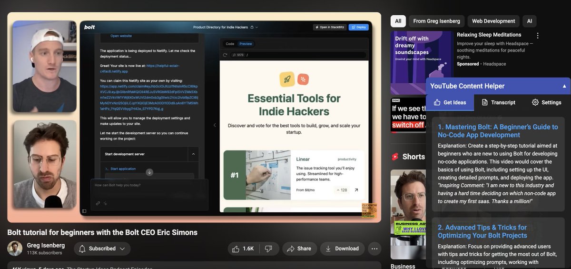Open idea 2 Advanced Tips & Tricks heading
This screenshot has width=571, height=269.
(482, 231)
